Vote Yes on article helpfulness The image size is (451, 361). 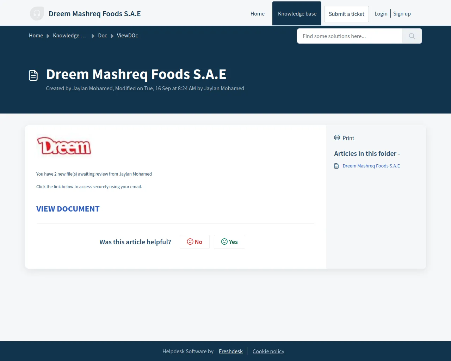229,242
